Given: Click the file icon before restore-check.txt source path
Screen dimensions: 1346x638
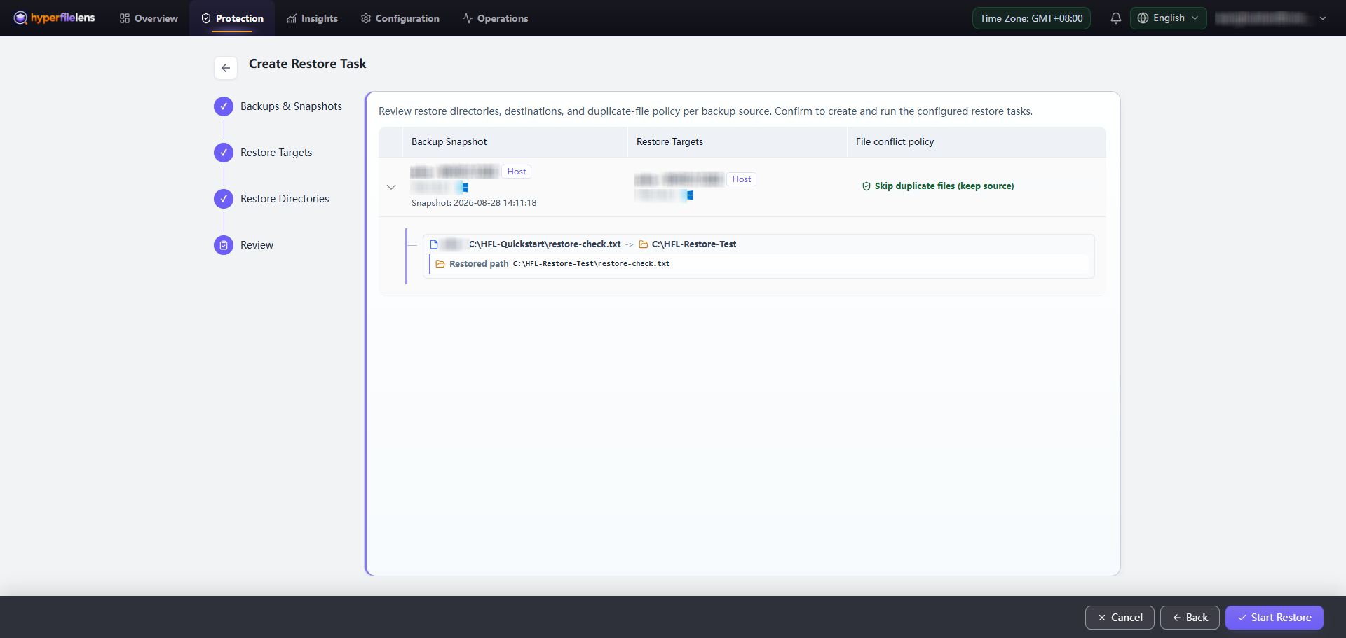Looking at the screenshot, I should [434, 244].
